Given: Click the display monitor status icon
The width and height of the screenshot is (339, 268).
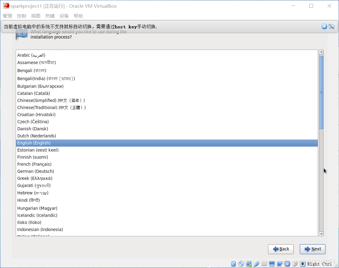Looking at the screenshot, I should pos(272,264).
